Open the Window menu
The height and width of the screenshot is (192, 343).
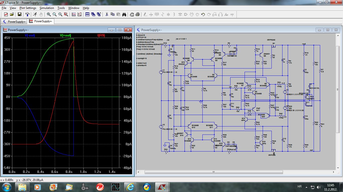pos(74,8)
